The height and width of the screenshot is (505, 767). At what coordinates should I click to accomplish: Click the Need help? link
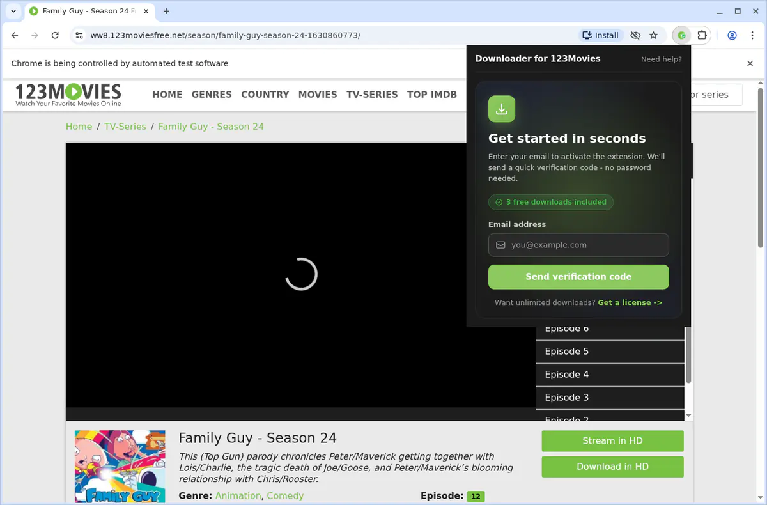662,59
